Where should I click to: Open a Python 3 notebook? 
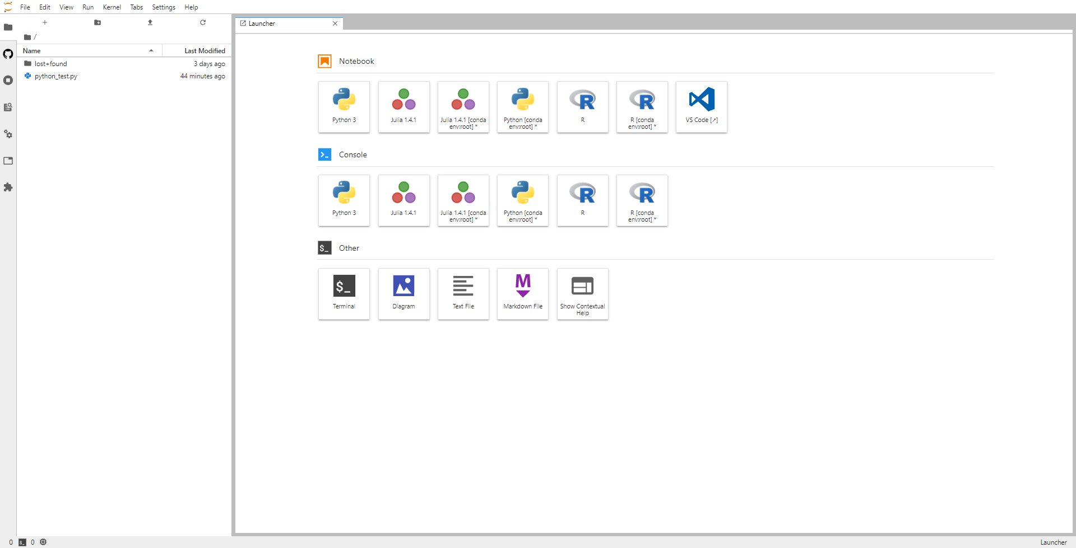click(x=344, y=107)
